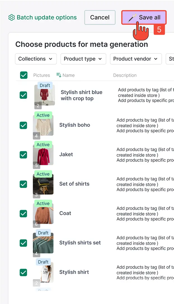The width and height of the screenshot is (174, 304).
Task: Click the Coat product image
Action: pos(43,214)
